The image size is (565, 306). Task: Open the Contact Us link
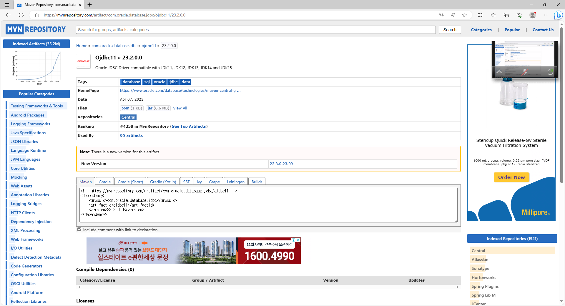coord(543,30)
